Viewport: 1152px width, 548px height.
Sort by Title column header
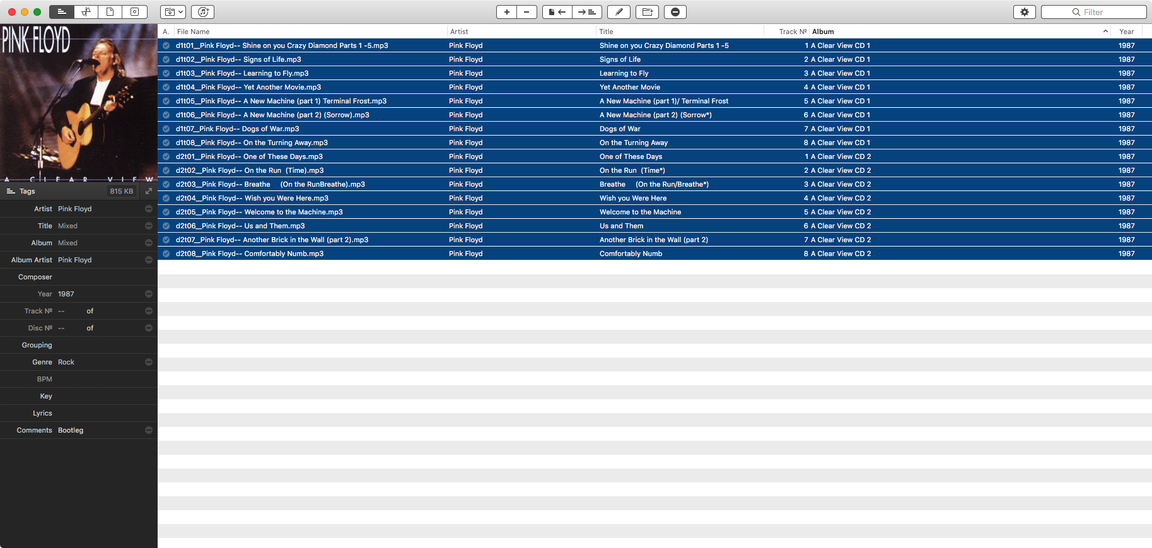pyautogui.click(x=680, y=32)
